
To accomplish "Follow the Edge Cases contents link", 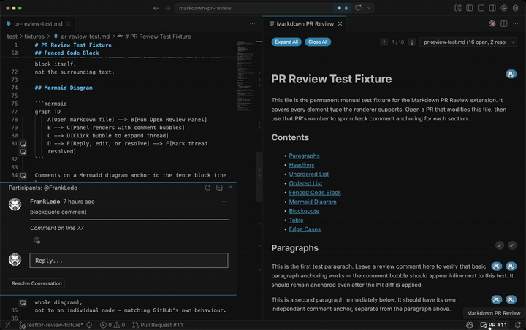I will pos(305,229).
